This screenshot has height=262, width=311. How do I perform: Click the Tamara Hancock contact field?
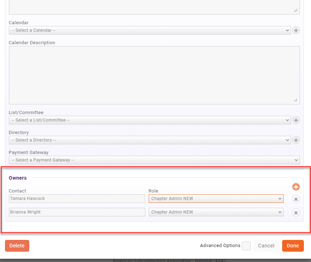77,199
